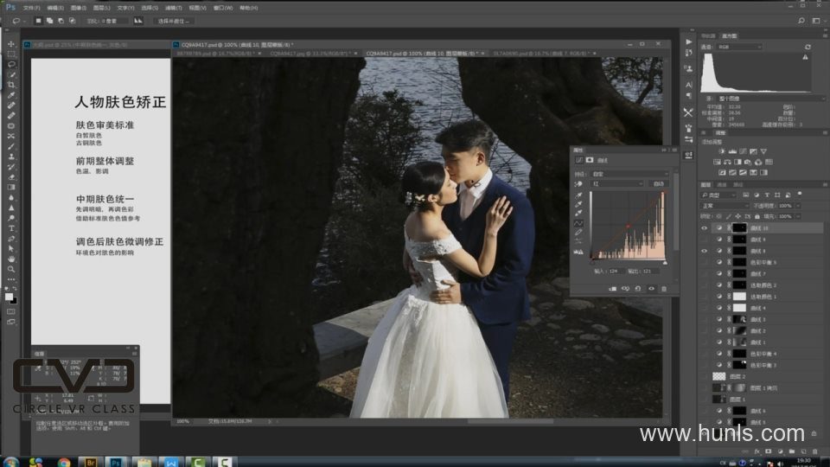Select the Type tool
The image size is (830, 467).
pos(11,228)
